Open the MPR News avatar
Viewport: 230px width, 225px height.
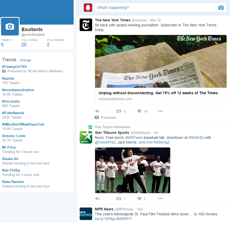pyautogui.click(x=86, y=214)
